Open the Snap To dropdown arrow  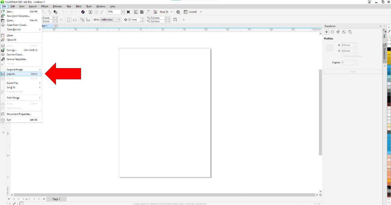coord(171,12)
